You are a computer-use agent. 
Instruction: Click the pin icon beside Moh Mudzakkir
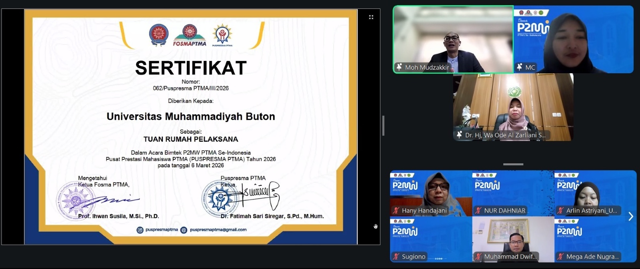(x=399, y=67)
